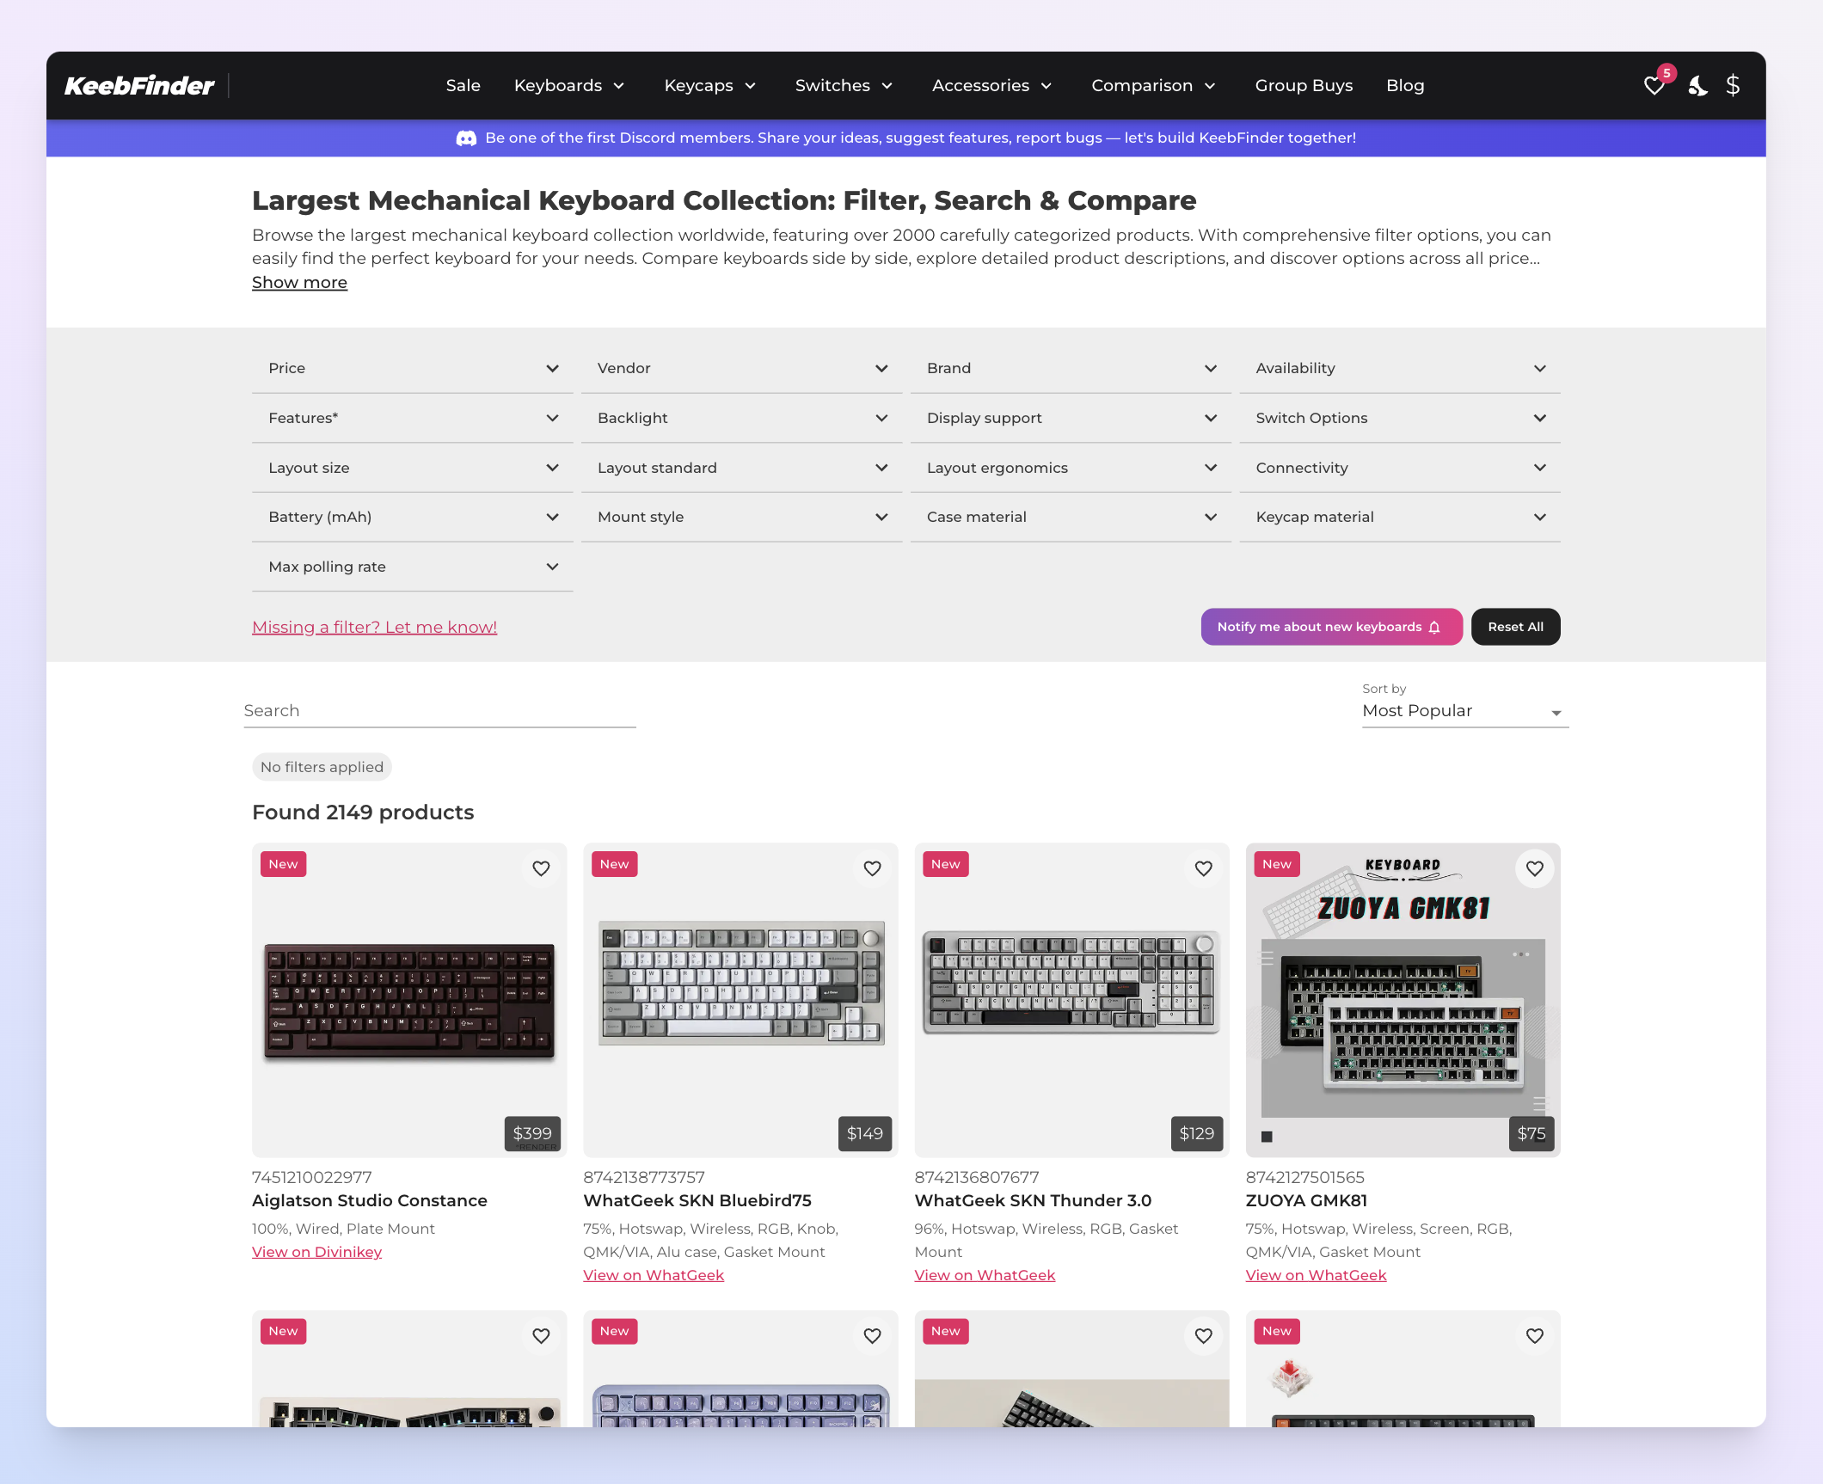Expand the Case material filter
Image resolution: width=1823 pixels, height=1484 pixels.
pos(1071,517)
